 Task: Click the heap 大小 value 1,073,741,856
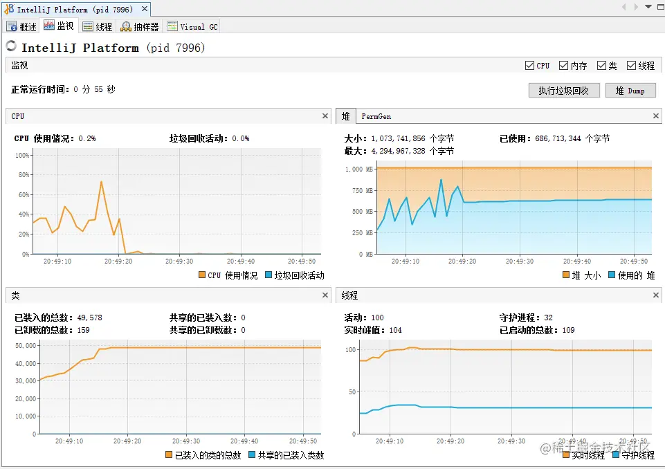point(398,138)
